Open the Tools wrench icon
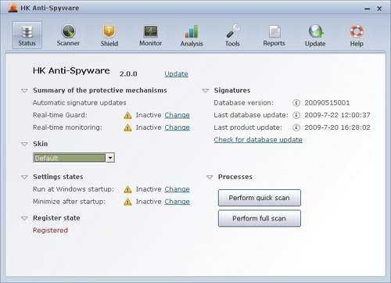The height and width of the screenshot is (283, 391). click(233, 31)
